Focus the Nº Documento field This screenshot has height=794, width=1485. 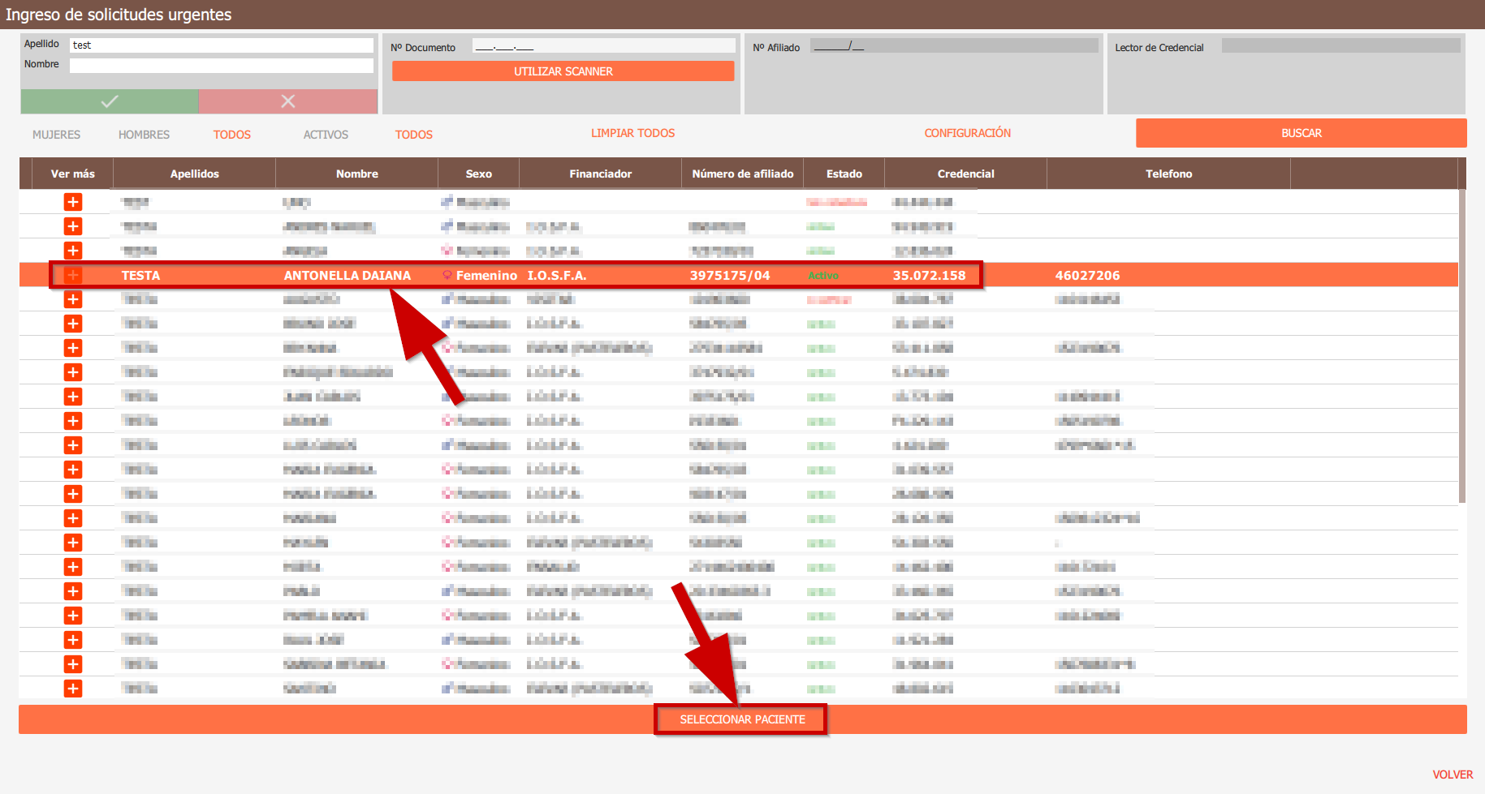pyautogui.click(x=603, y=47)
